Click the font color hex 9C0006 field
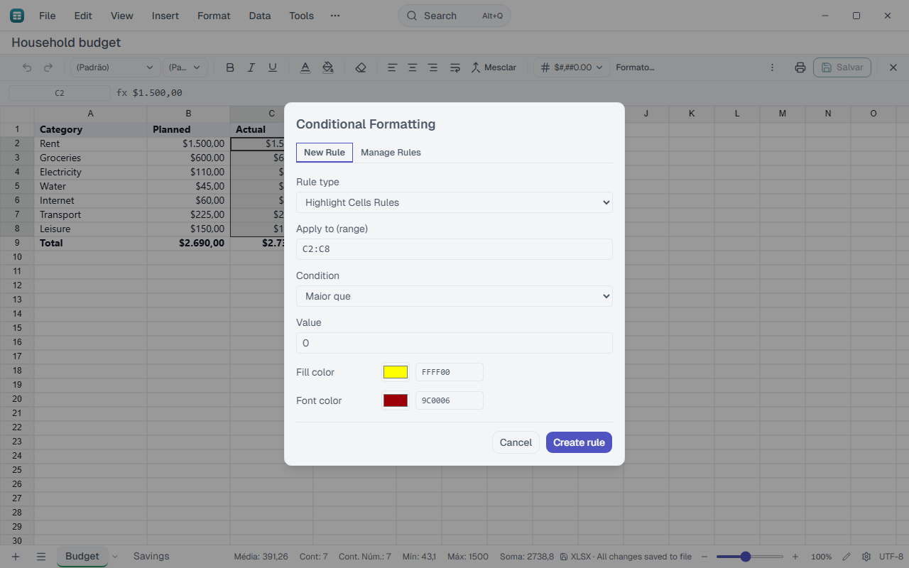This screenshot has width=909, height=568. (450, 400)
